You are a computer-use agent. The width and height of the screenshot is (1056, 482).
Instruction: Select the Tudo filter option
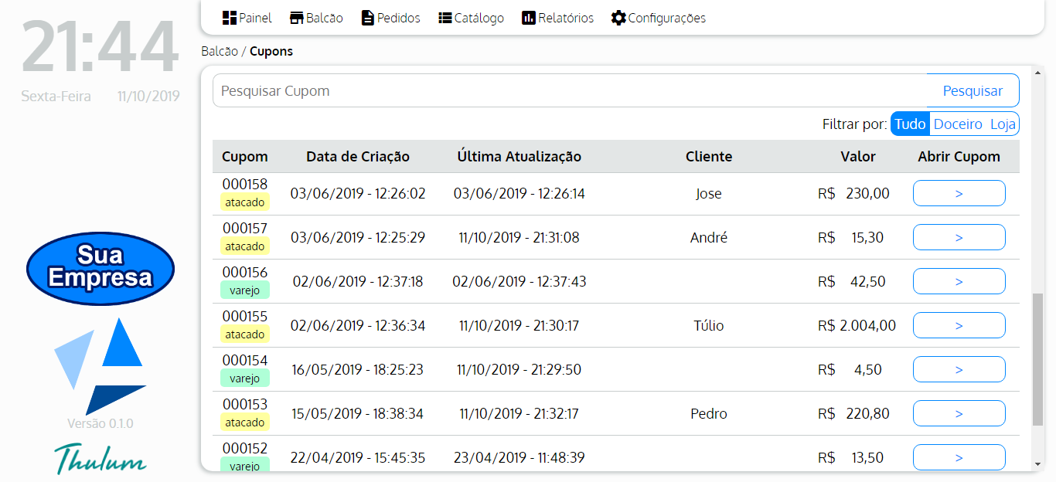point(910,124)
